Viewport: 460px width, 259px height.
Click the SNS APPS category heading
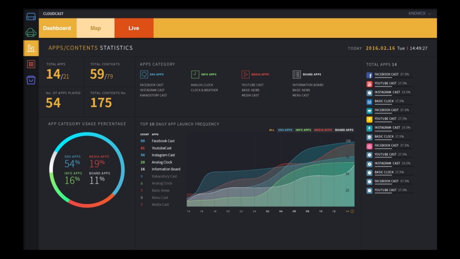(x=157, y=75)
